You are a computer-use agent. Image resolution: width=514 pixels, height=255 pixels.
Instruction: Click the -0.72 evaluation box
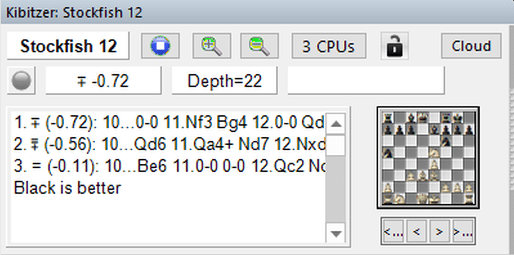[103, 81]
